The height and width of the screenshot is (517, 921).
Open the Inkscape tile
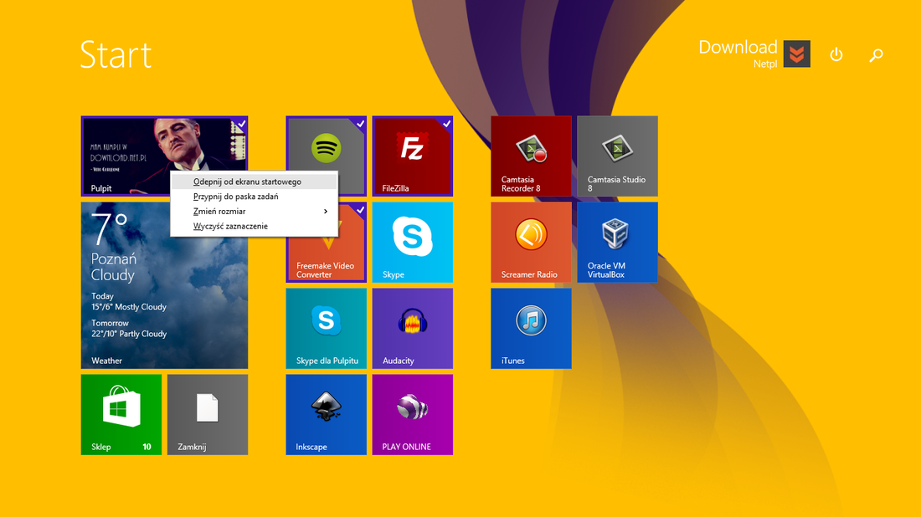(x=326, y=415)
